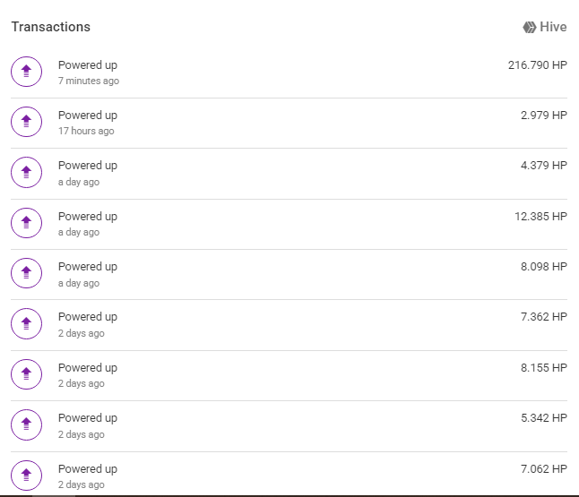Click the power up icon for 5.342 HP
The image size is (579, 497).
tap(26, 425)
